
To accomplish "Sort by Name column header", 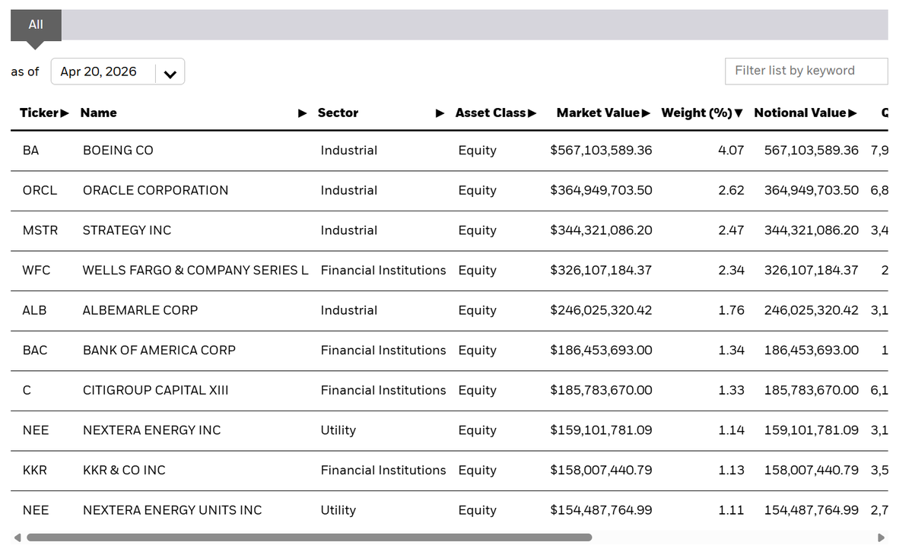I will [193, 113].
